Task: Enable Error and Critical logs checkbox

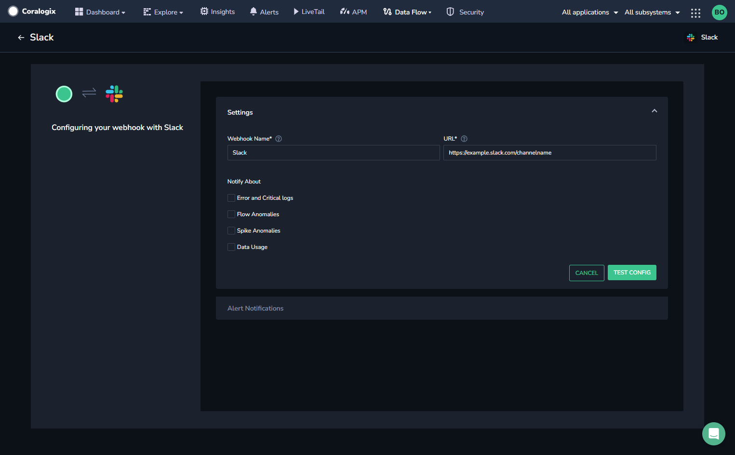Action: point(231,198)
